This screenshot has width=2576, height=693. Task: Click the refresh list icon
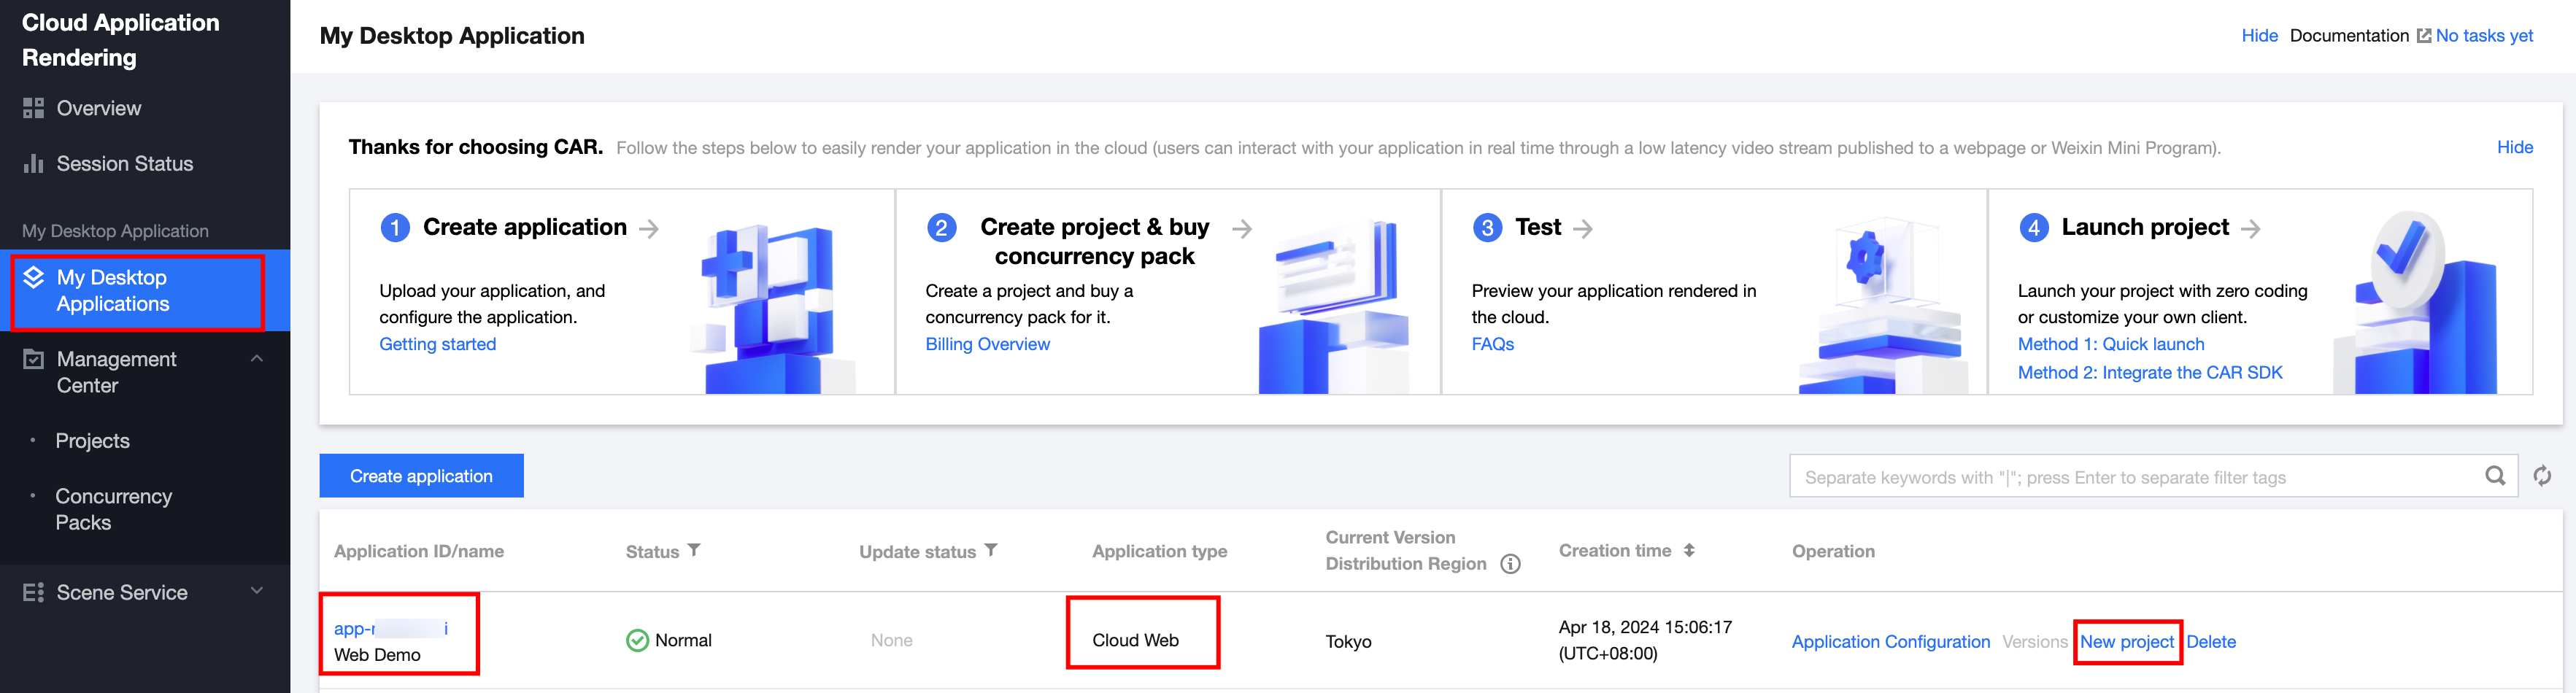[2542, 476]
